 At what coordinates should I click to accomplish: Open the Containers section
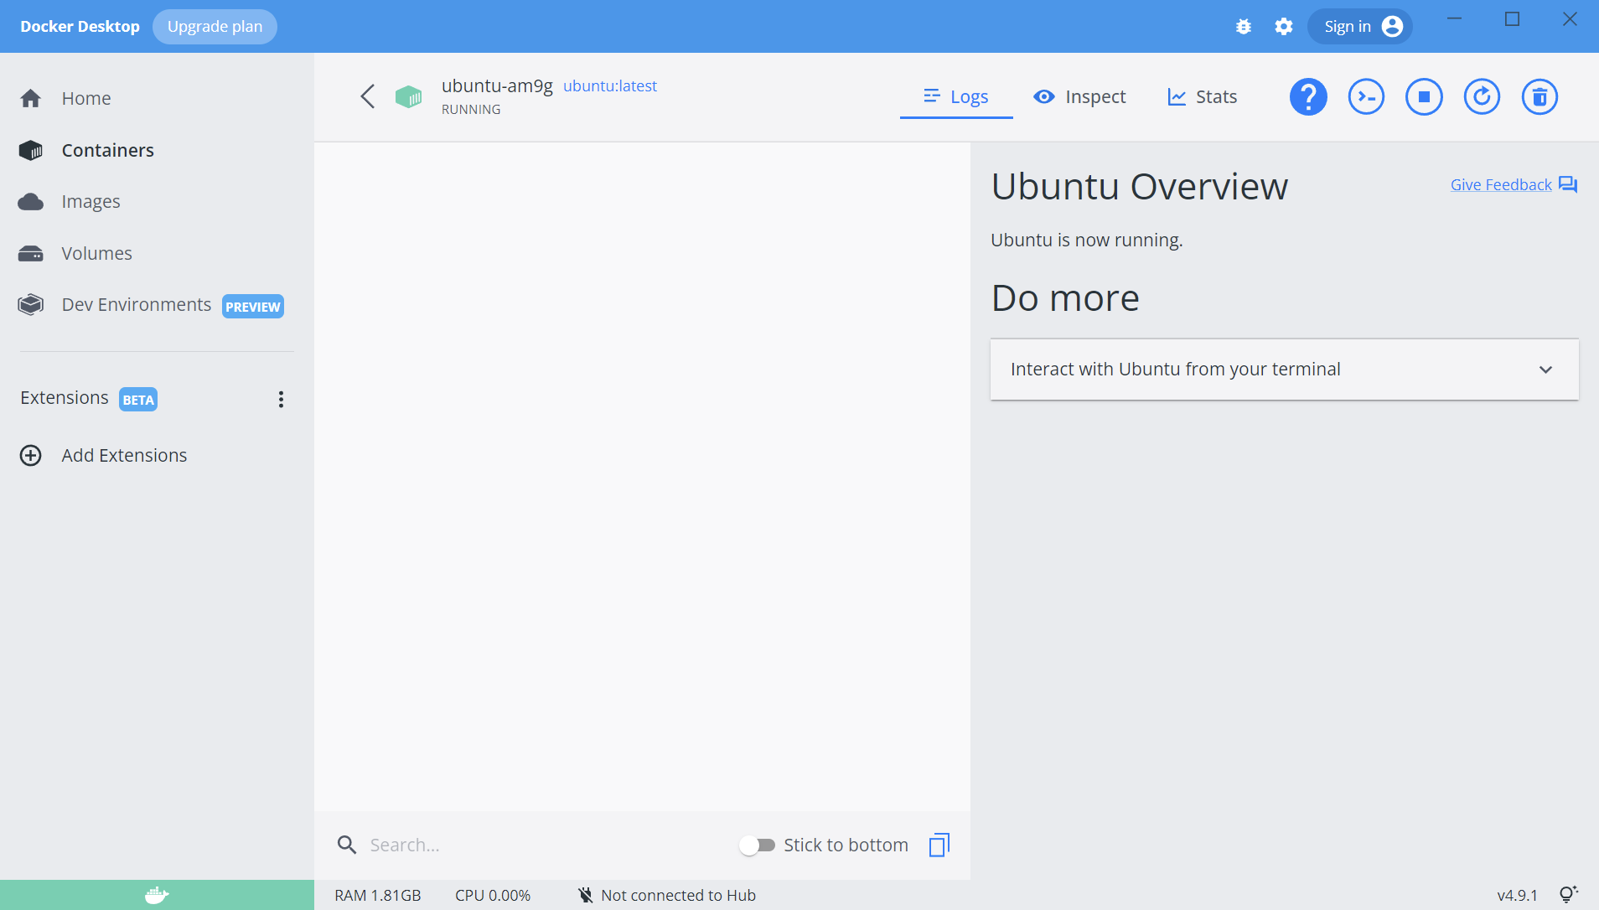tap(107, 150)
